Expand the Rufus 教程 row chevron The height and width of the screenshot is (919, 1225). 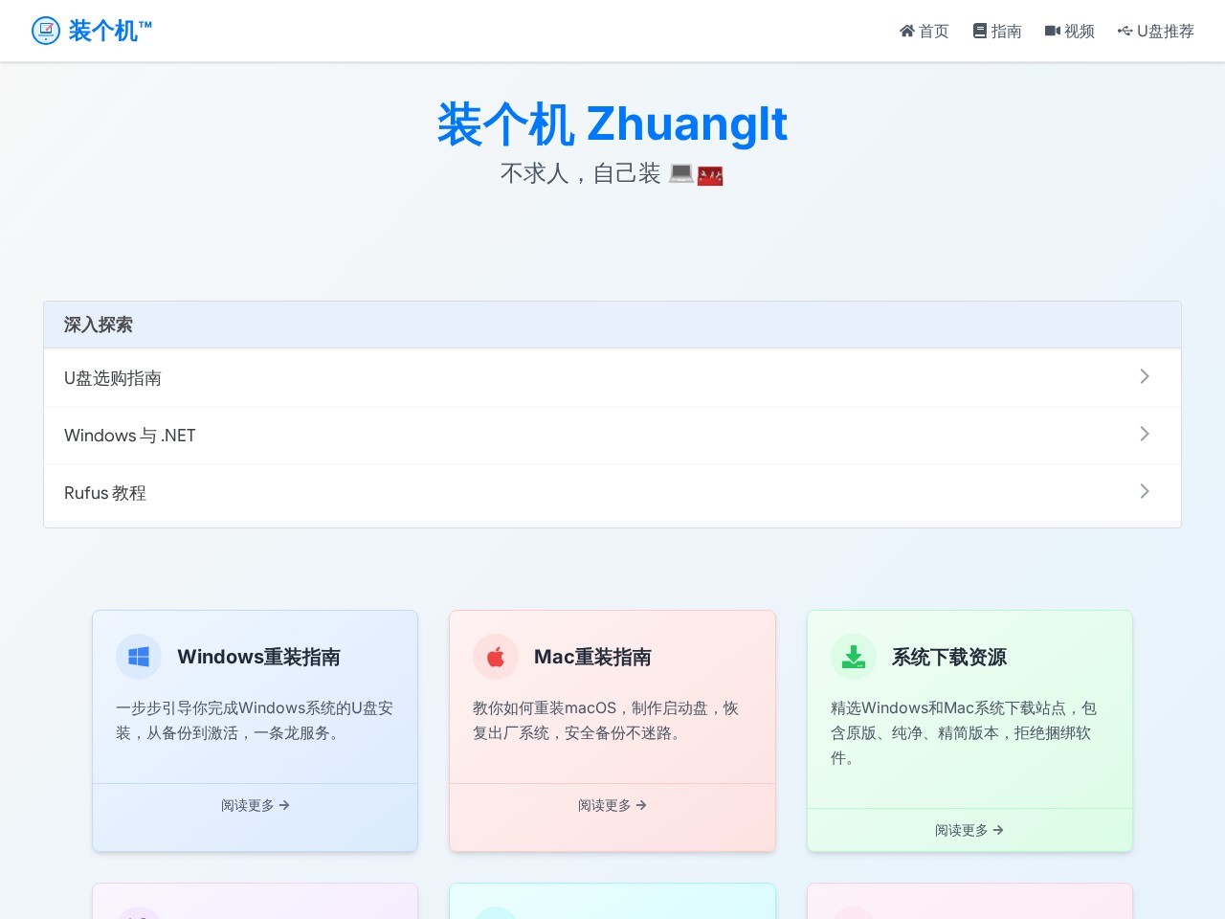pos(1145,491)
